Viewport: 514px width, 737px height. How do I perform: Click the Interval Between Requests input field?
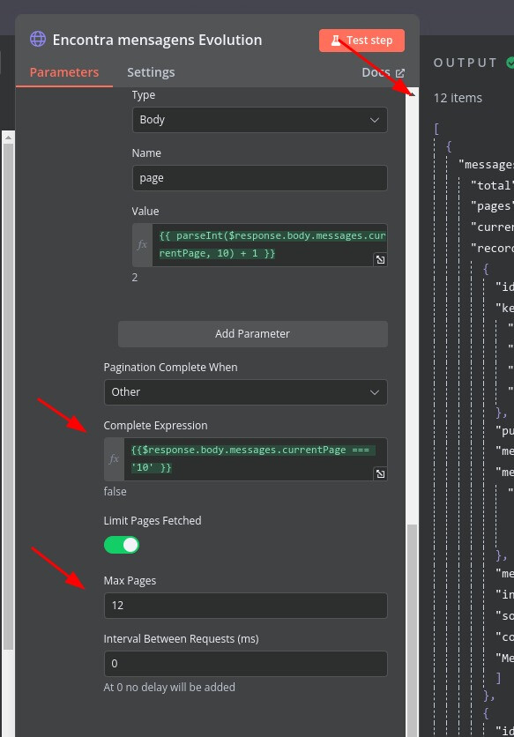click(x=245, y=664)
